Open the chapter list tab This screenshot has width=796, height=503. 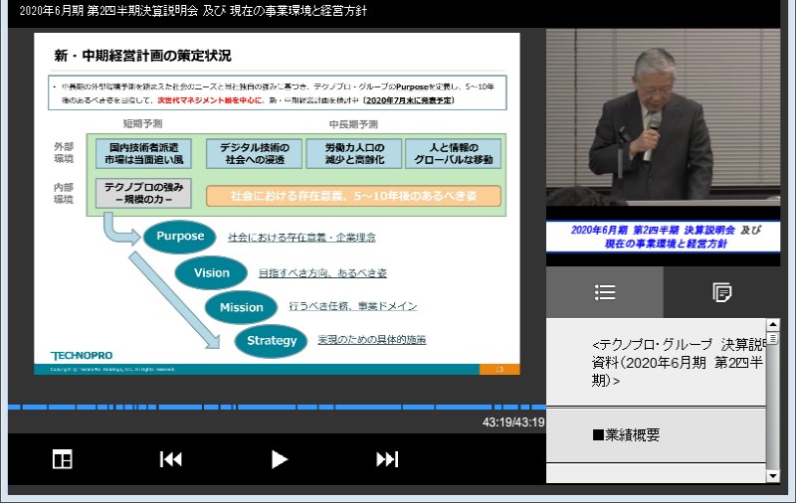(x=605, y=292)
